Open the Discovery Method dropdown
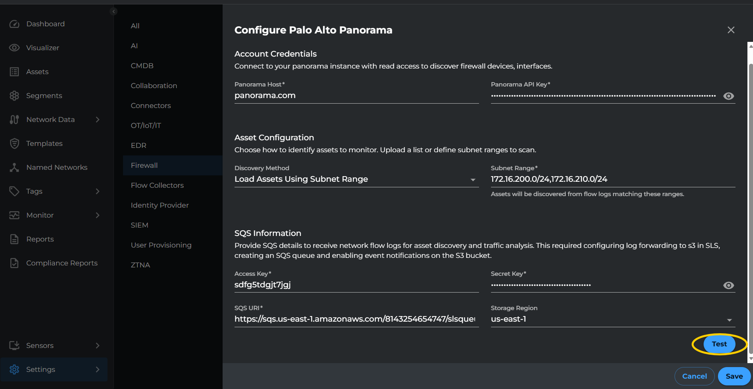Image resolution: width=753 pixels, height=389 pixels. pos(473,180)
